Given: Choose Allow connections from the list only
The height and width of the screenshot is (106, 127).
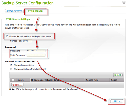Looking at the screenshot, I should coord(11,69).
